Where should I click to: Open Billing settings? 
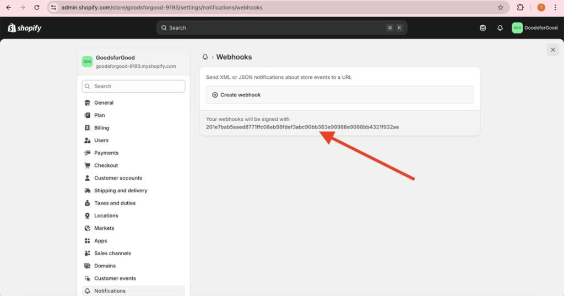[101, 128]
